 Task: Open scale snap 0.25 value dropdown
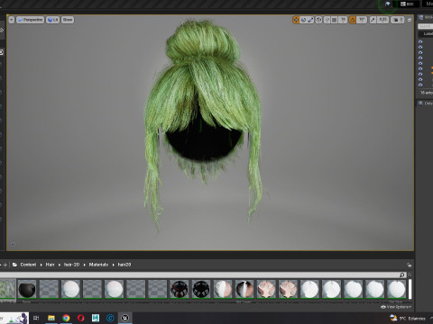click(x=382, y=20)
